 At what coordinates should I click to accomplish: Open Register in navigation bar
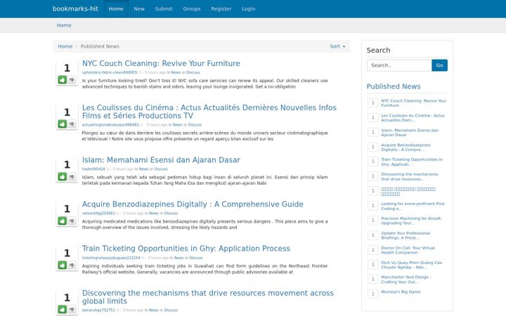coord(221,8)
